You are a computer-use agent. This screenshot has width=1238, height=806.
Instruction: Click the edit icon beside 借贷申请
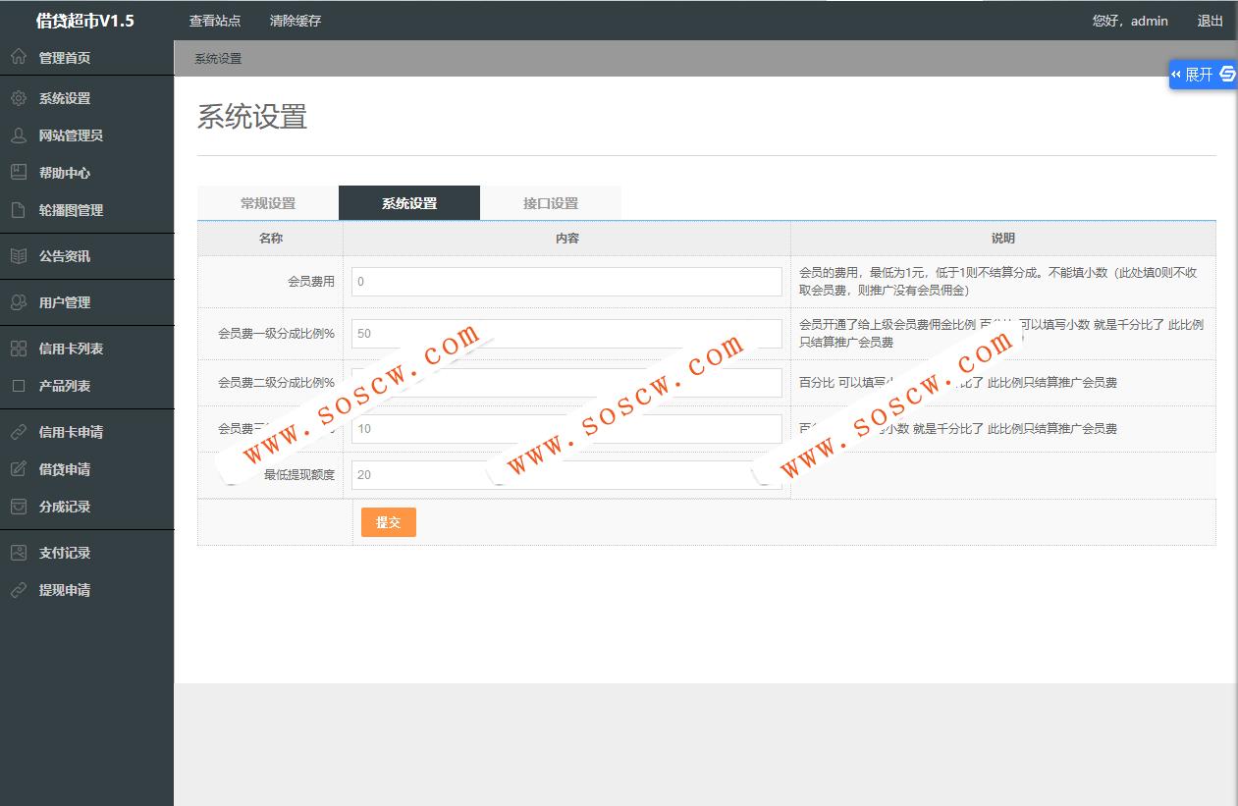(x=18, y=469)
